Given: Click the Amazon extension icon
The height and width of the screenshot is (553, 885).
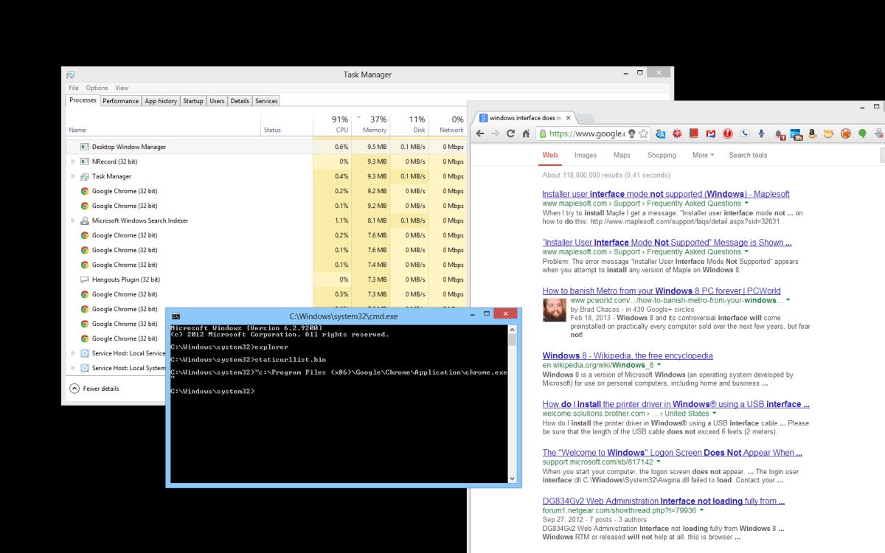Looking at the screenshot, I should tap(812, 134).
